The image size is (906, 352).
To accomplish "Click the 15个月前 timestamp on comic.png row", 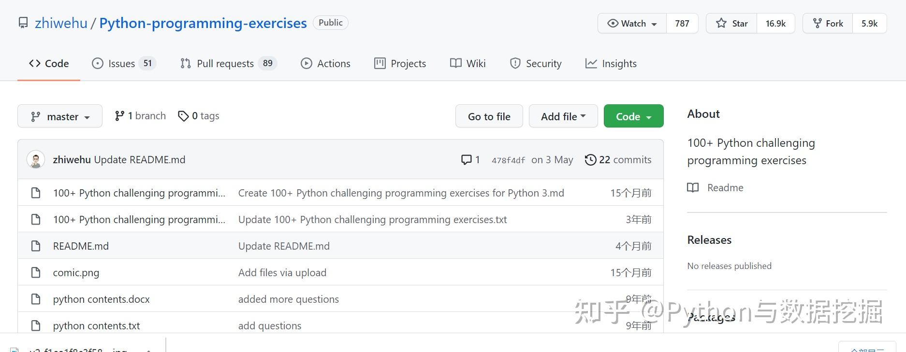I will pos(631,273).
